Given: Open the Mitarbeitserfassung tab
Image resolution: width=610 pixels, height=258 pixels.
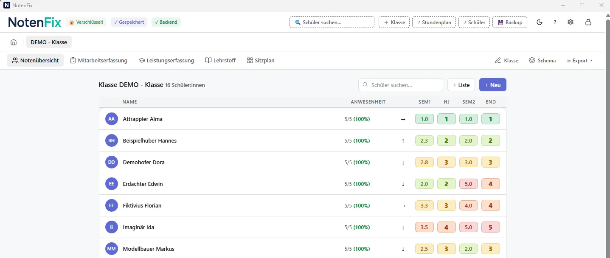Looking at the screenshot, I should click(99, 60).
